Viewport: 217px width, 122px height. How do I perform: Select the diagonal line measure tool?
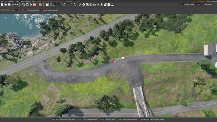click(80, 4)
